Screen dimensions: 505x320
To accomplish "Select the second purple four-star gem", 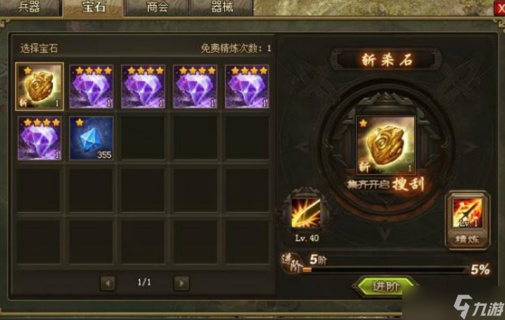I will click(143, 87).
